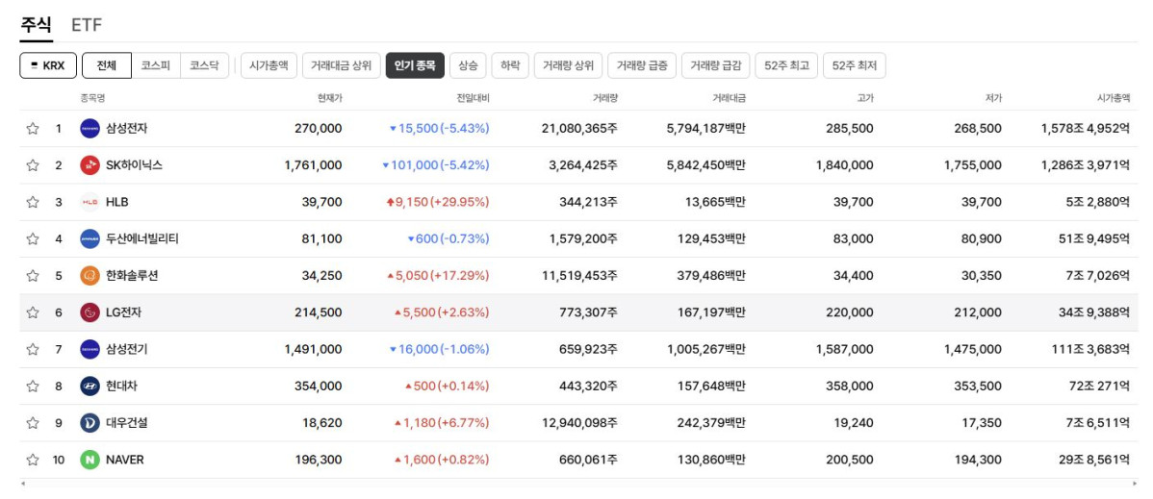
Task: Show 52주 최고 stocks
Action: pyautogui.click(x=786, y=65)
